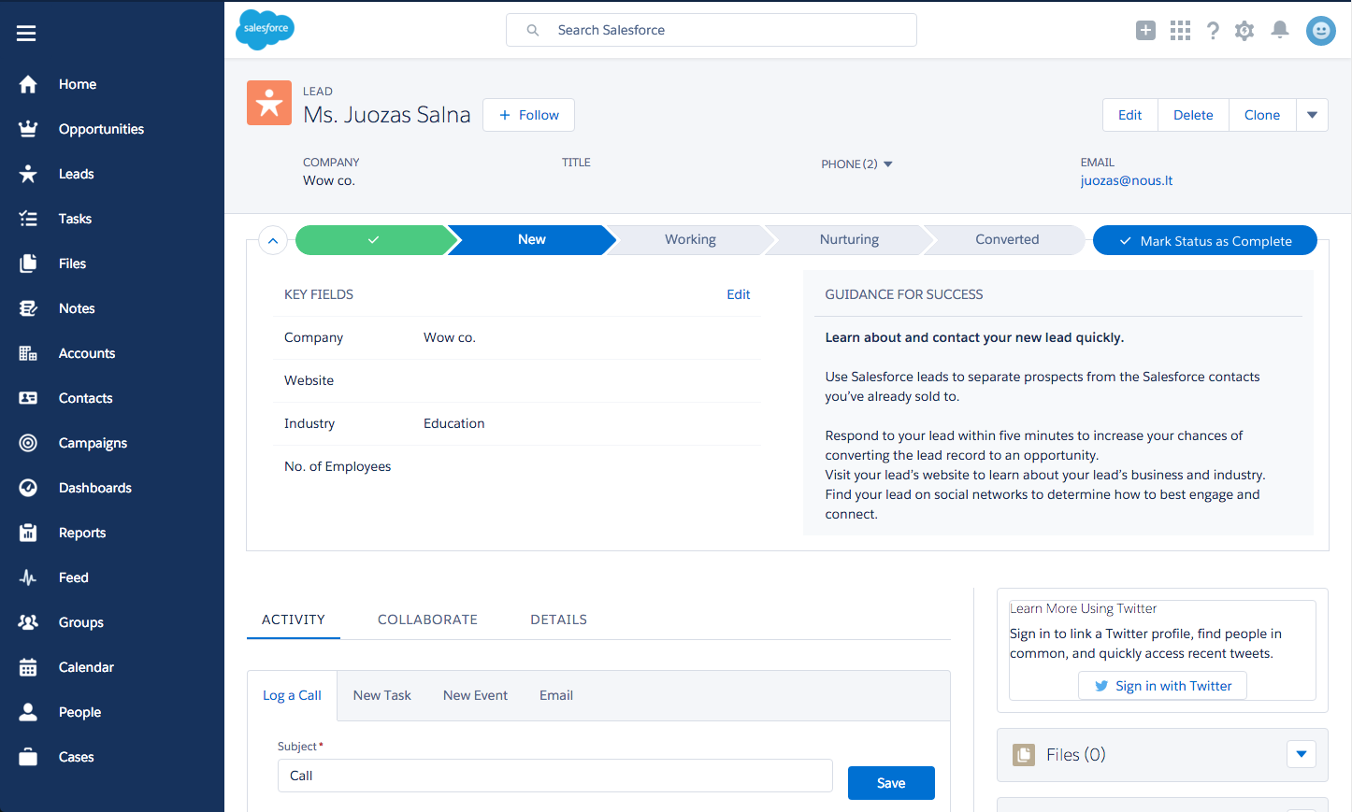This screenshot has height=812, width=1352.
Task: Click the Clone button
Action: pyautogui.click(x=1262, y=115)
